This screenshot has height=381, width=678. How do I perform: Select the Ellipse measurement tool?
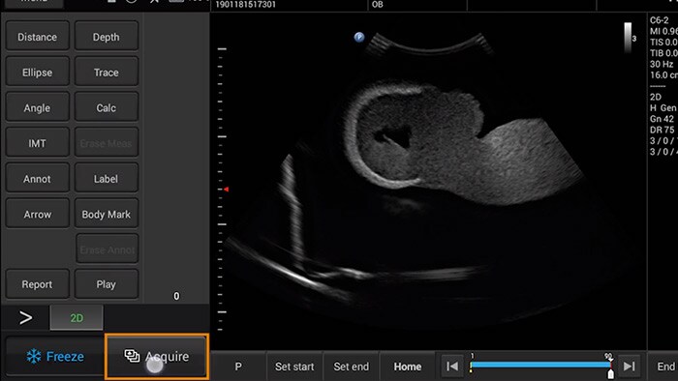37,73
